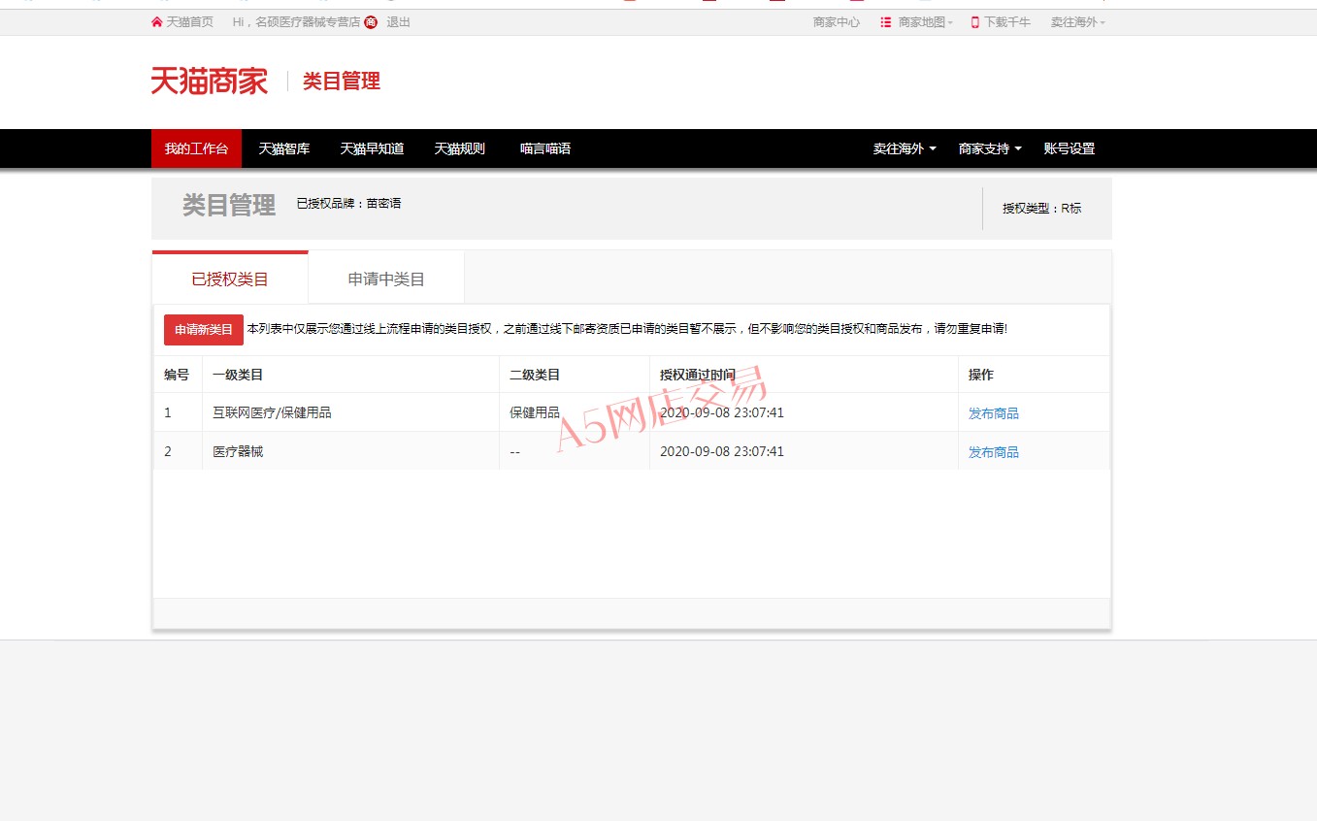This screenshot has width=1317, height=821.
Task: Click the home icon beside 天猫首页
Action: (157, 22)
